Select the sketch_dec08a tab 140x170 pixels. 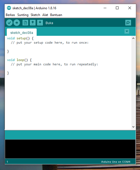(22, 32)
